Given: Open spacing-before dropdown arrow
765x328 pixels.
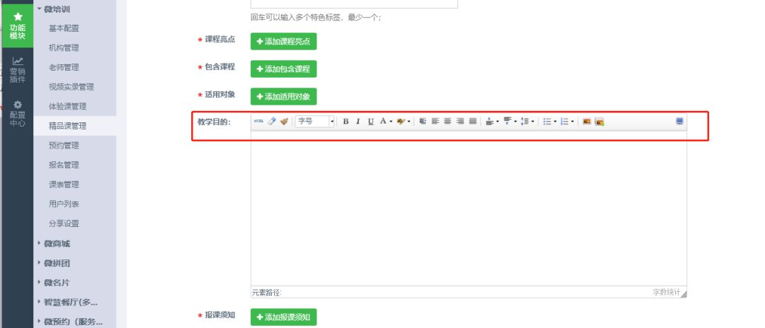Looking at the screenshot, I should coord(497,122).
